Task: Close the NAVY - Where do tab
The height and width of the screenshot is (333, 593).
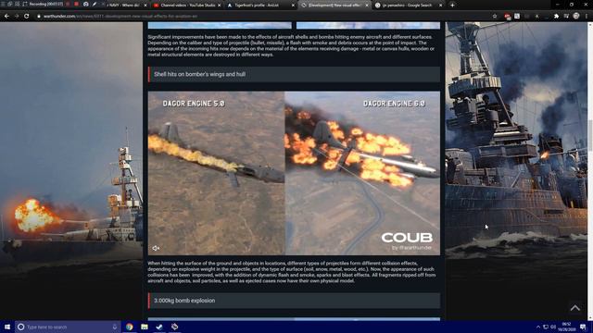Action: tap(145, 6)
